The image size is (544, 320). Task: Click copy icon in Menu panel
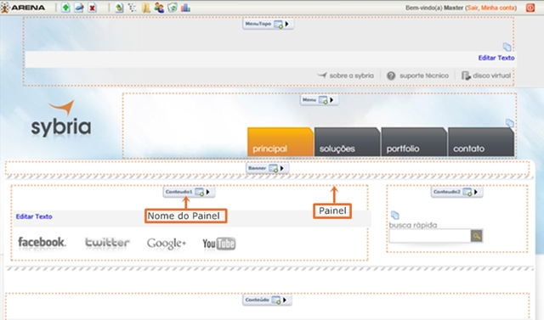coord(509,122)
